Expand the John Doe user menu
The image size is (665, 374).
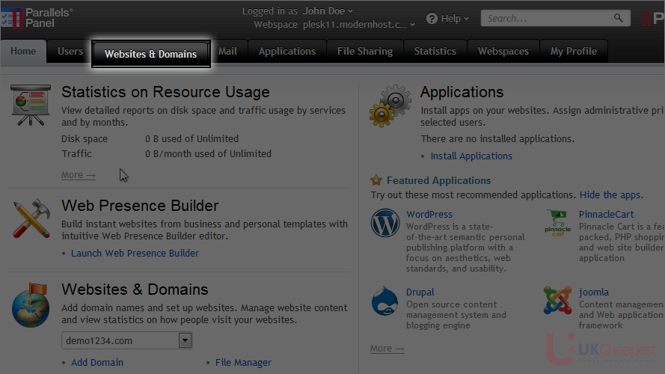328,11
